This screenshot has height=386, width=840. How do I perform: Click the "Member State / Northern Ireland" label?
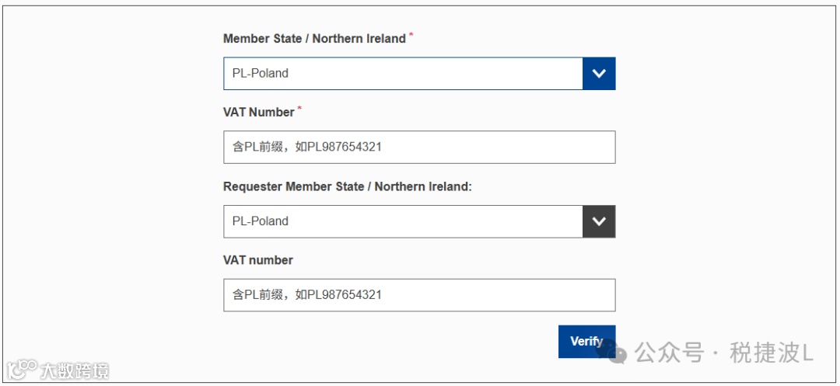click(314, 39)
